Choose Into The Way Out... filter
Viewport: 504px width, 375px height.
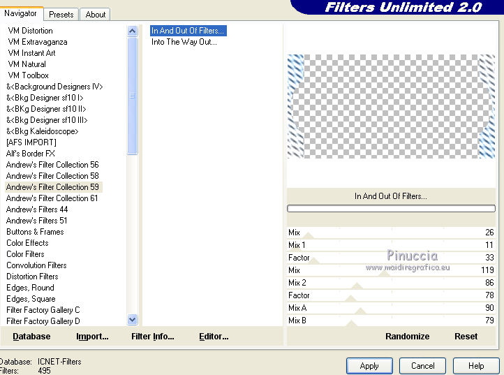point(184,42)
